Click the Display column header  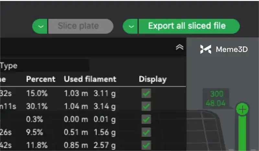tap(153, 79)
